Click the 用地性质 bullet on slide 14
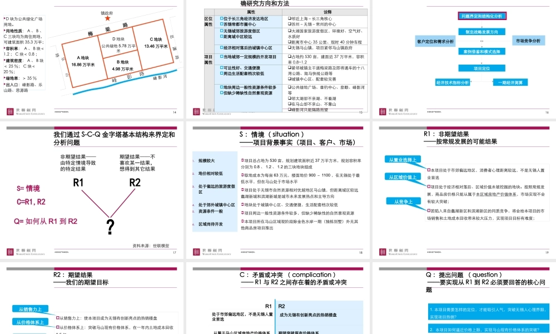 click(23, 36)
